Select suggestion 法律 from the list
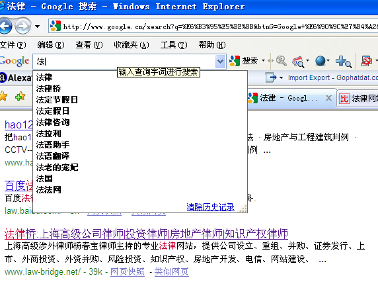The height and width of the screenshot is (284, 378). pyautogui.click(x=140, y=77)
